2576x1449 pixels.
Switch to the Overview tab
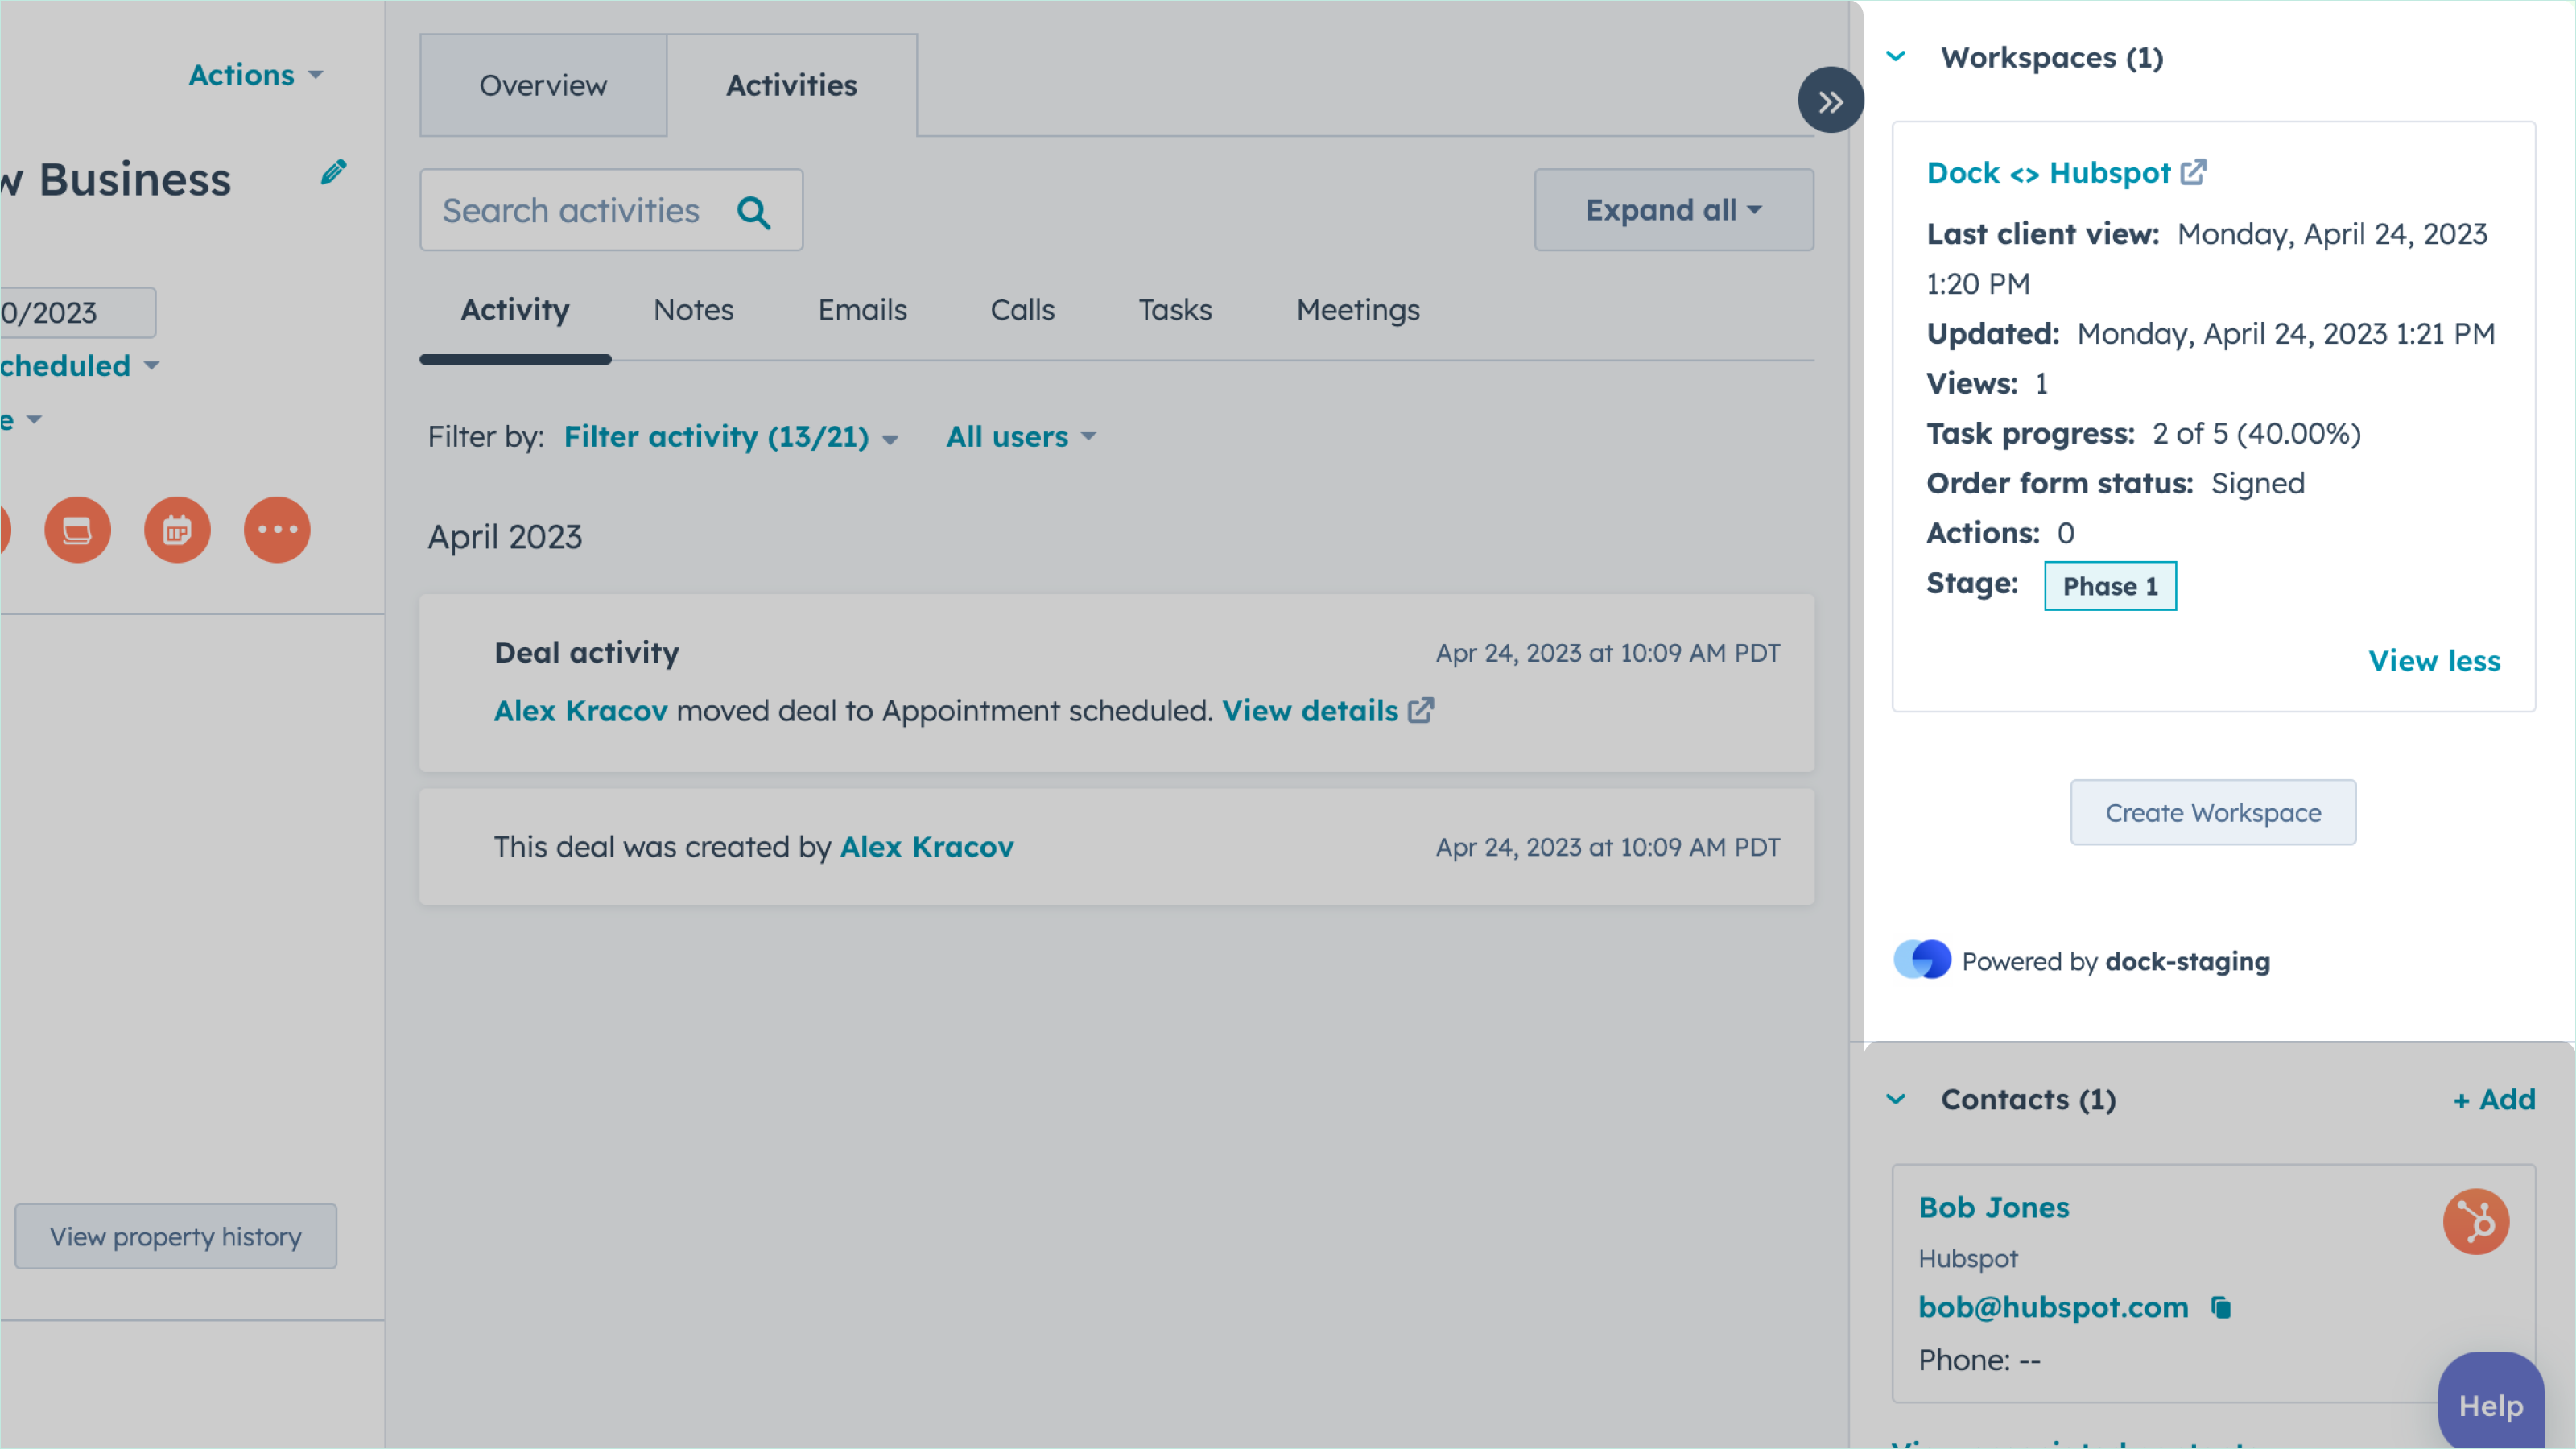point(543,85)
